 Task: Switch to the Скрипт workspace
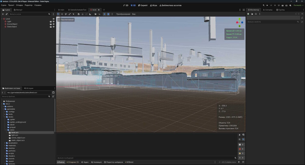(x=143, y=5)
